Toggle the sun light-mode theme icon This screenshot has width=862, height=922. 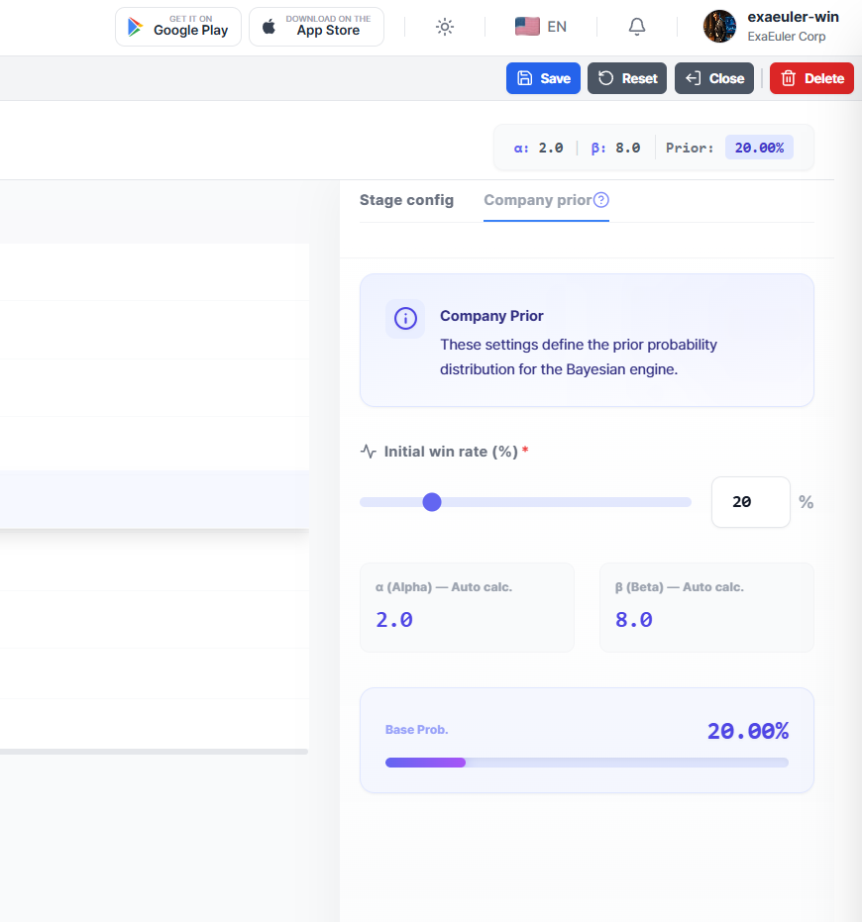coord(445,27)
